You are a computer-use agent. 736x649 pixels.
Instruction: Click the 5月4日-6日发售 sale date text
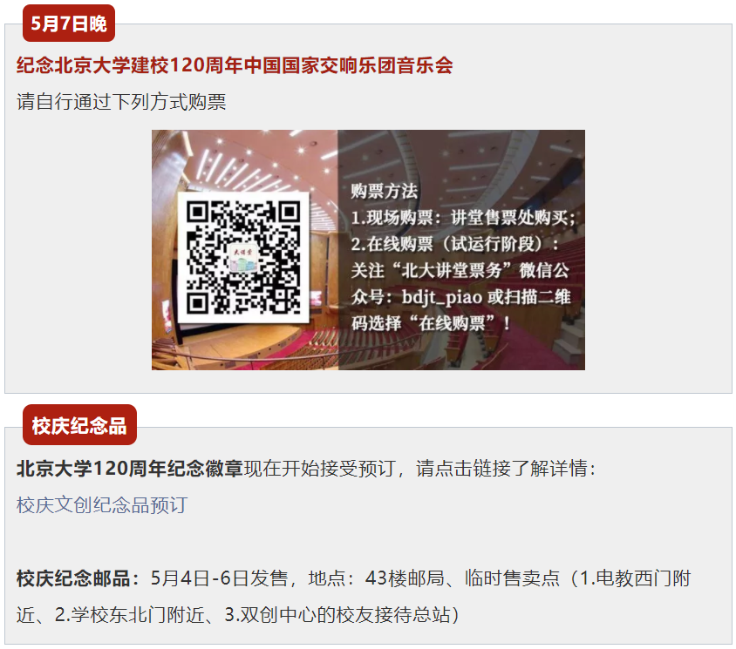(219, 578)
